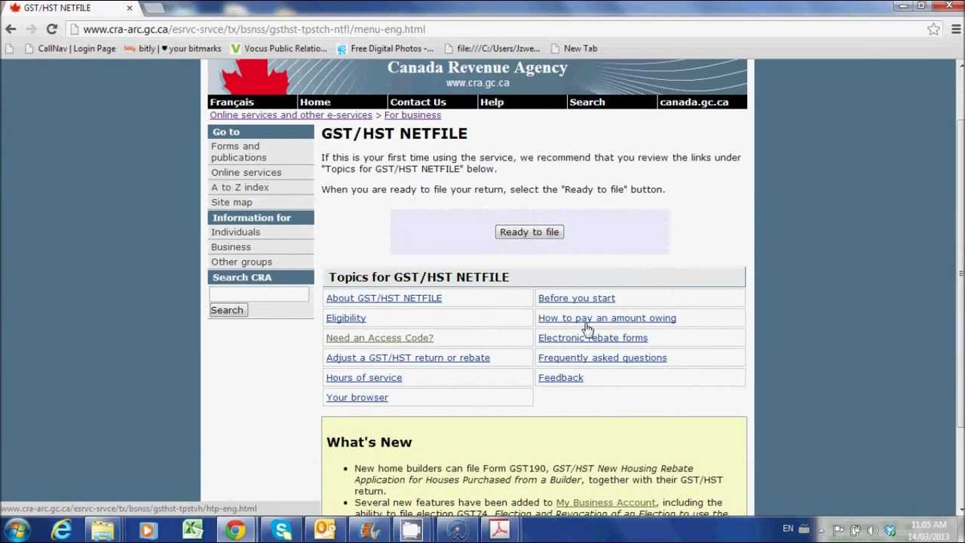Open Excel from the taskbar
This screenshot has height=543, width=965.
tap(192, 530)
